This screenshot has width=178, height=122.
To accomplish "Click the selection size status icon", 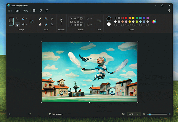I will (30, 114).
